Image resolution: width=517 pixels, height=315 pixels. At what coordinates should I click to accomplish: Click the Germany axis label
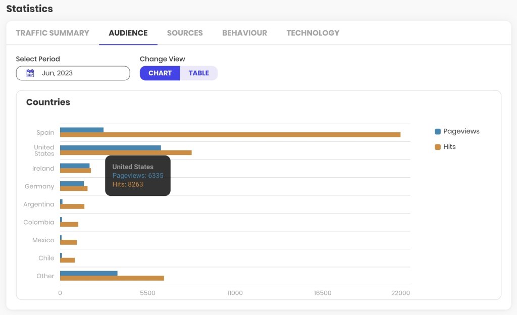click(x=39, y=186)
